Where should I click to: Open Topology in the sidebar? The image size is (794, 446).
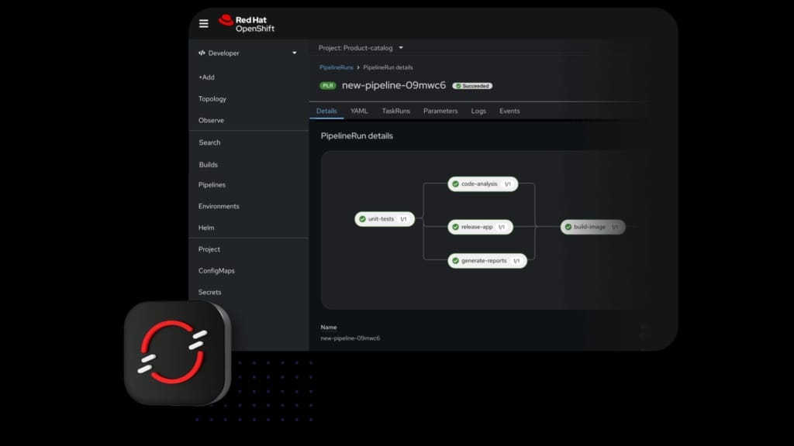pyautogui.click(x=212, y=99)
